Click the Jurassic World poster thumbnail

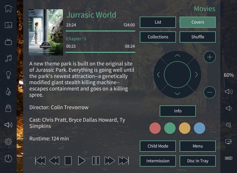pyautogui.click(x=46, y=32)
